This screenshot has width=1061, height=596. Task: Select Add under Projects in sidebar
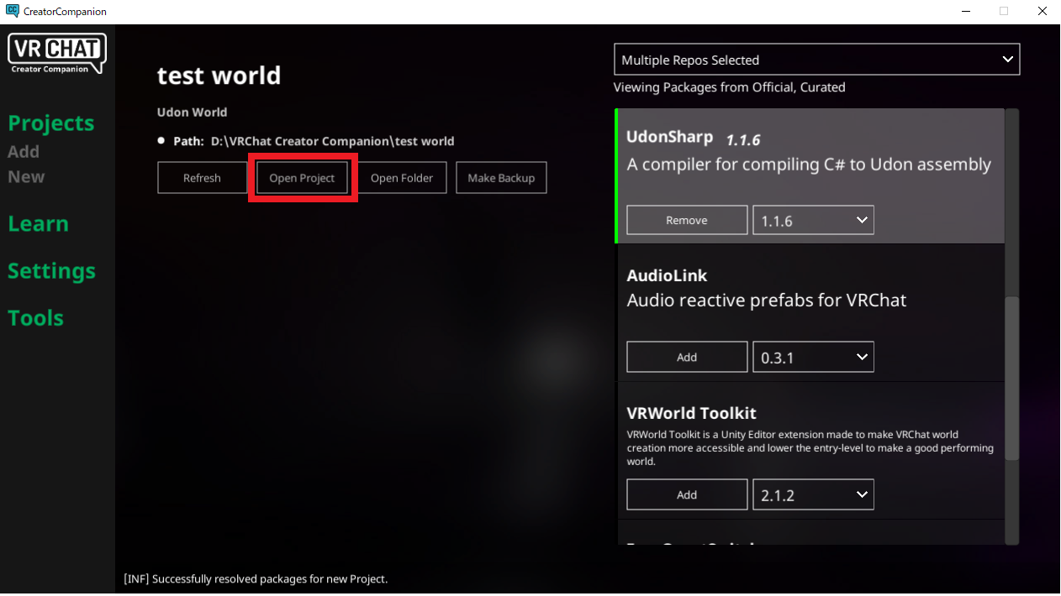(24, 152)
